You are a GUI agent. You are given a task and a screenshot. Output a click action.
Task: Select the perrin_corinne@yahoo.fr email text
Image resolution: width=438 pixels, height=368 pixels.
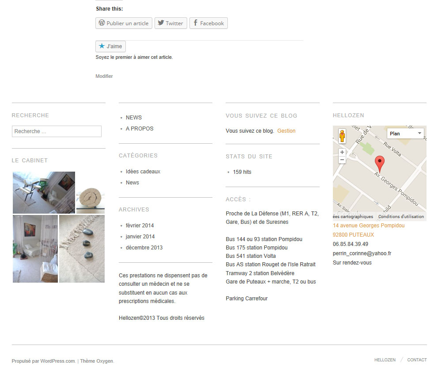(362, 253)
